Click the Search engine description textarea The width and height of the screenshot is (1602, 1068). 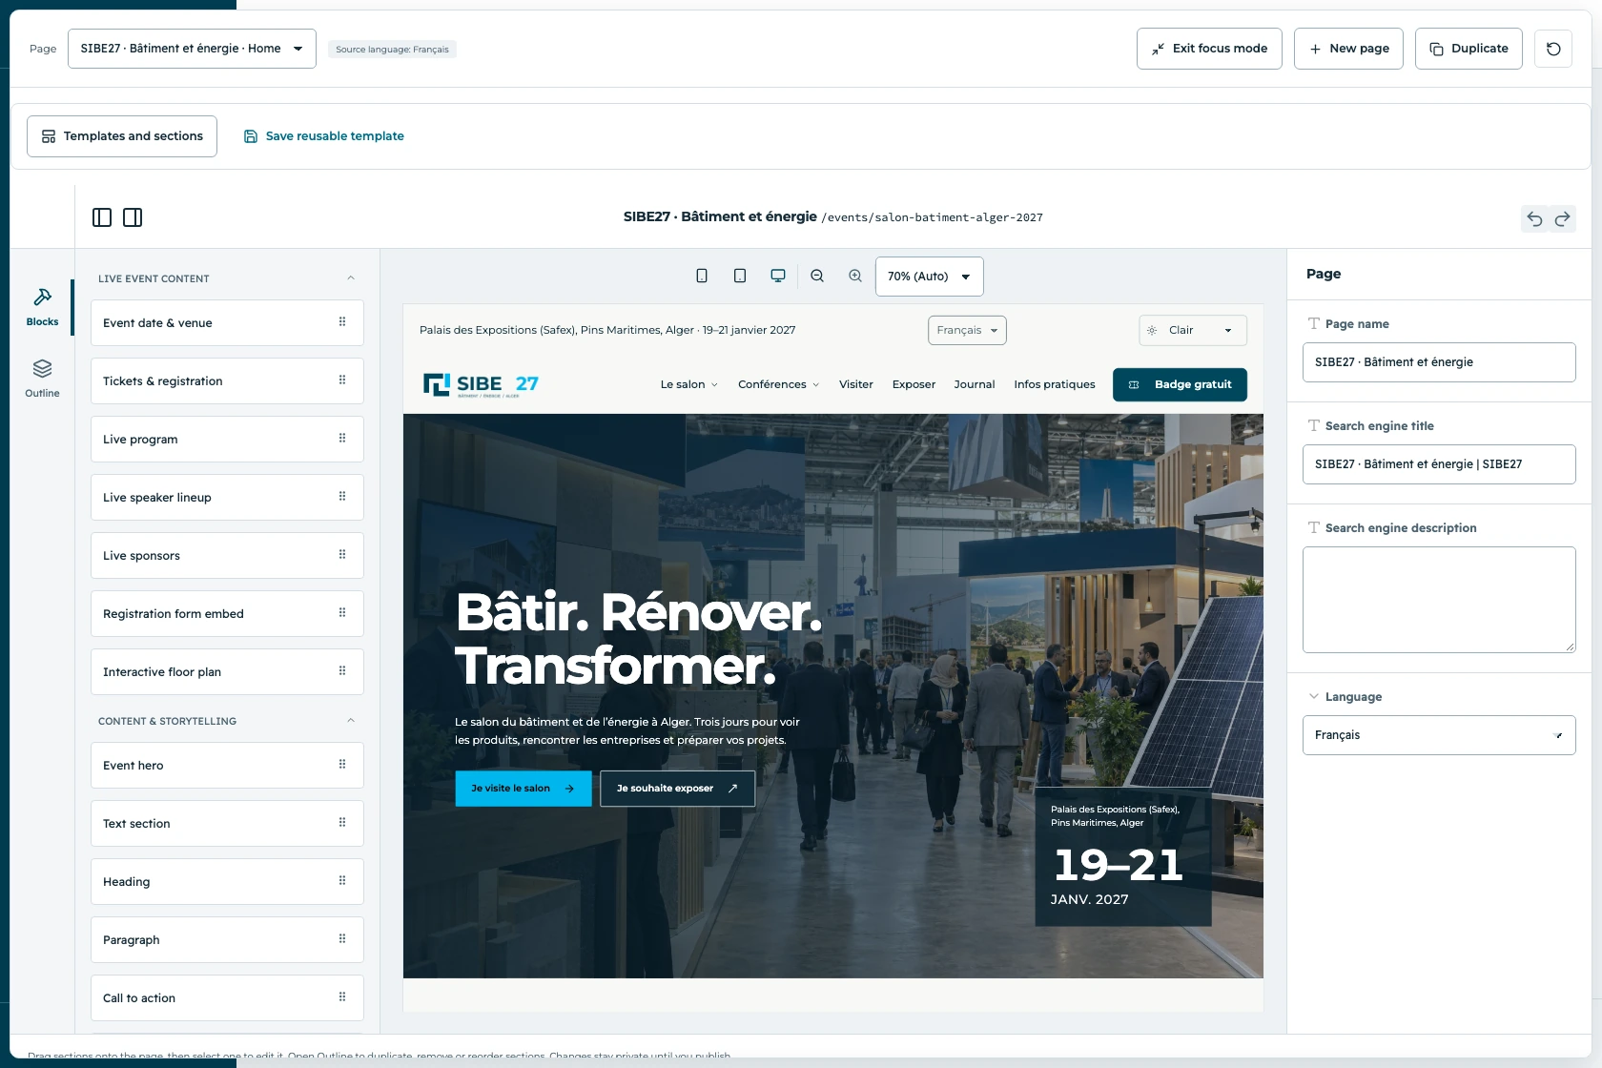(1439, 600)
